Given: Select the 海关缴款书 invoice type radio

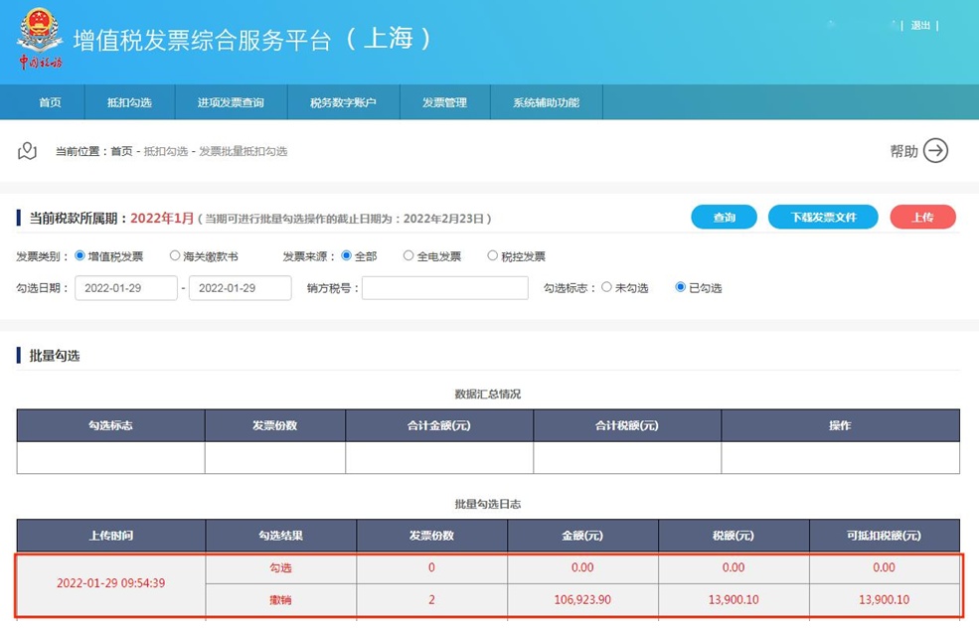Looking at the screenshot, I should pyautogui.click(x=175, y=256).
